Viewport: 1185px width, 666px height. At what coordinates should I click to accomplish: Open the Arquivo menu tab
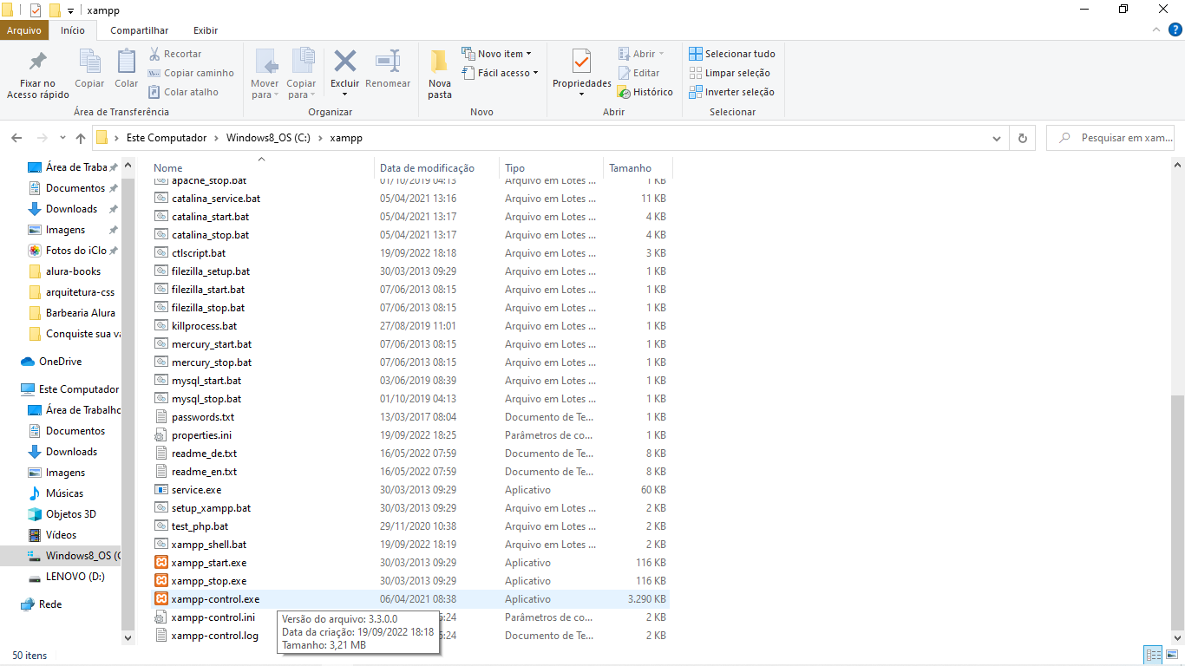click(x=24, y=30)
